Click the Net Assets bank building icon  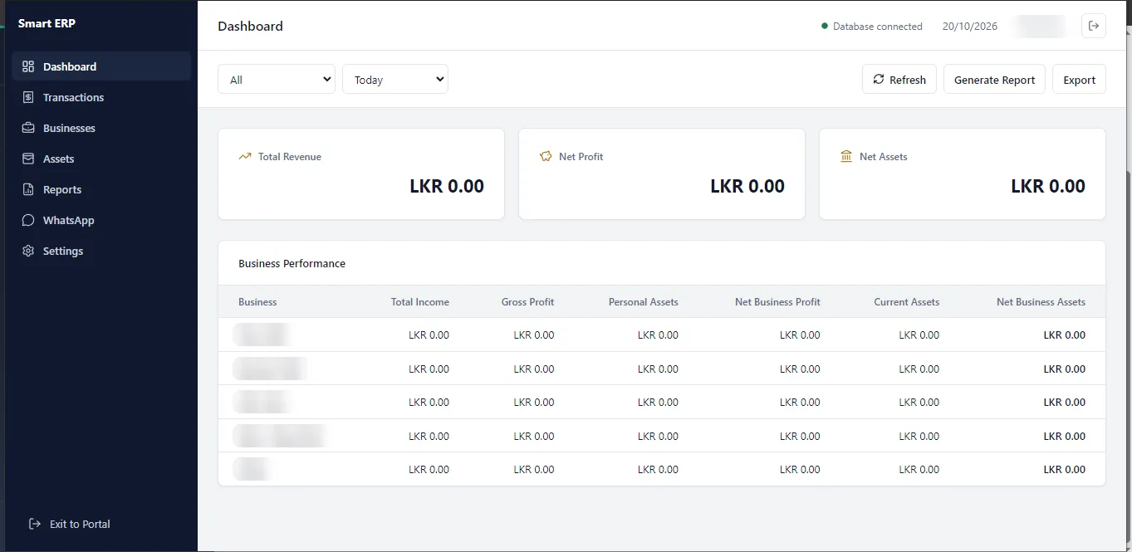(x=846, y=156)
